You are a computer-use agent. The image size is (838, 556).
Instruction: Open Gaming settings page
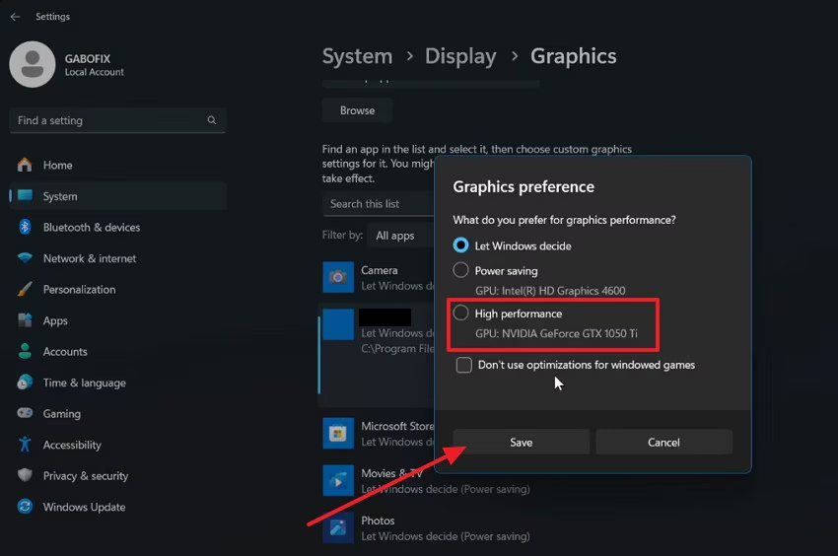(x=117, y=413)
